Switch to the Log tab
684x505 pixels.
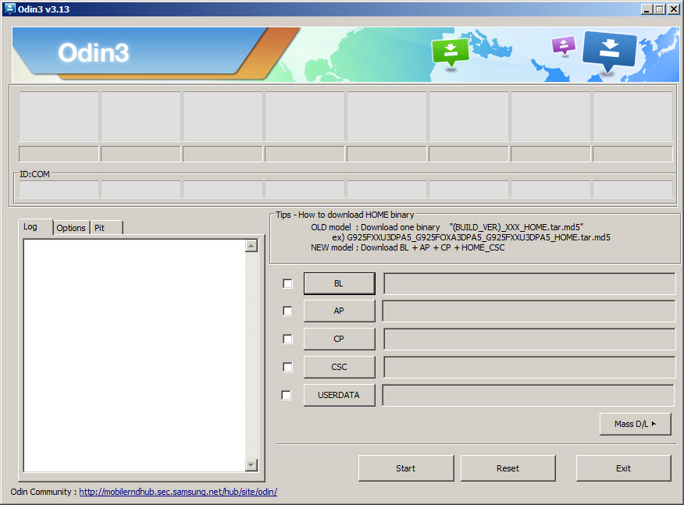click(36, 227)
